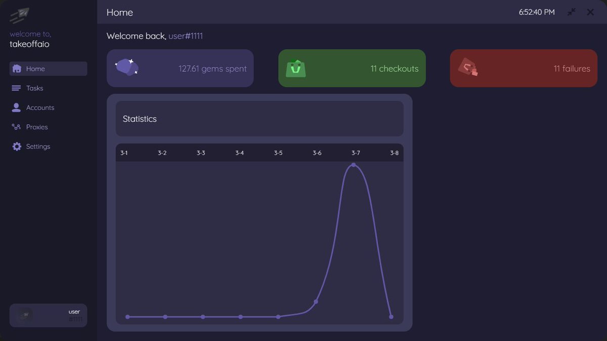Click the Settings gear icon
This screenshot has width=607, height=341.
pos(17,147)
